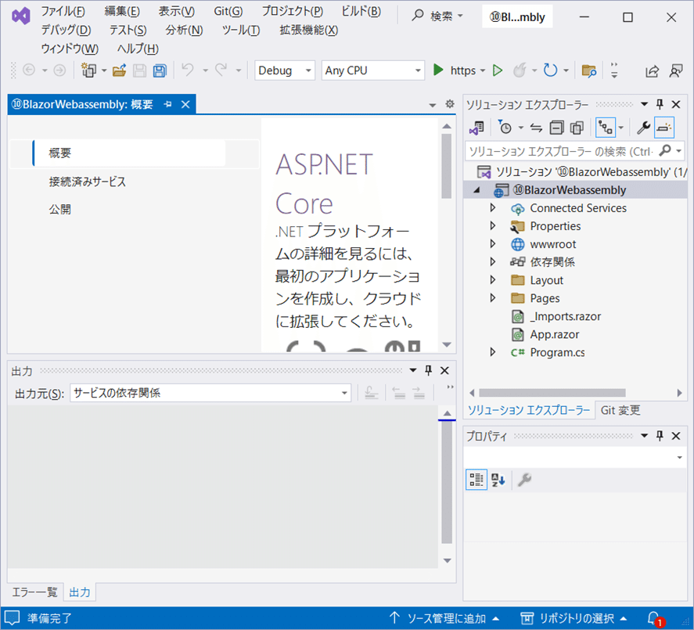This screenshot has width=694, height=630.
Task: Click the settings gear on document tab well
Action: tap(450, 104)
